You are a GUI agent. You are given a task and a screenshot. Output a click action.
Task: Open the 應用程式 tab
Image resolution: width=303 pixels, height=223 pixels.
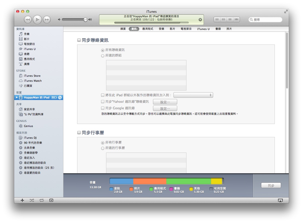click(148, 29)
